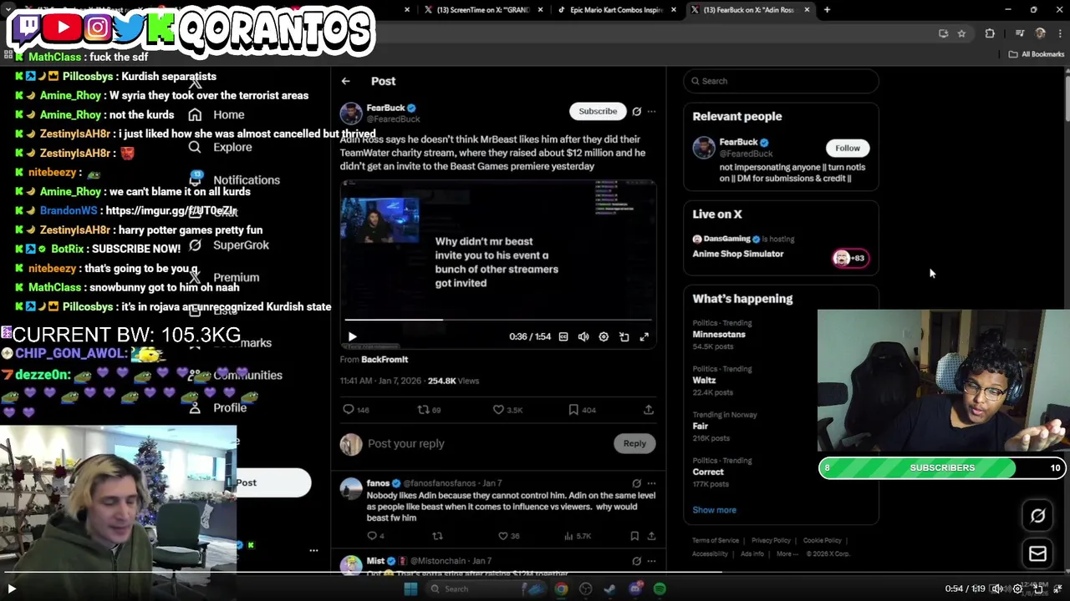Seek on the tweet video progress bar

pos(498,320)
